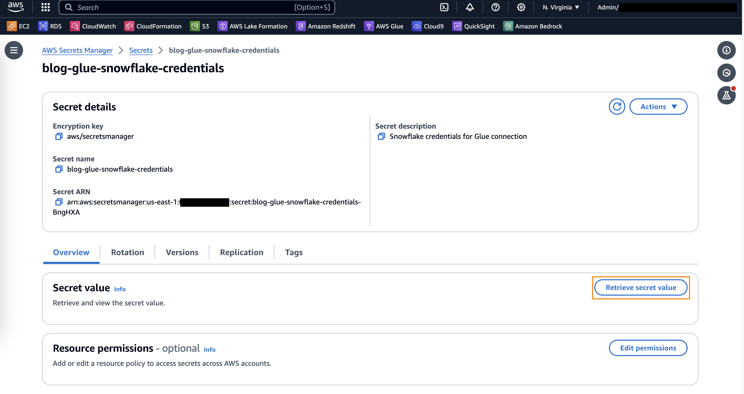Copy the encryption key name
Screen dimensions: 744x394
(59, 136)
